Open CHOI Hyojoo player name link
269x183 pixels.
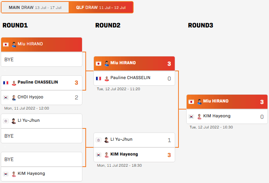[x=30, y=97]
